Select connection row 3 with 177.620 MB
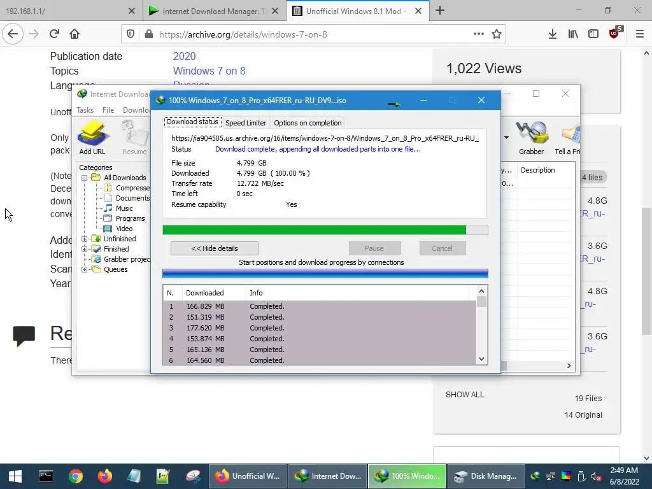This screenshot has height=489, width=652. (x=320, y=328)
